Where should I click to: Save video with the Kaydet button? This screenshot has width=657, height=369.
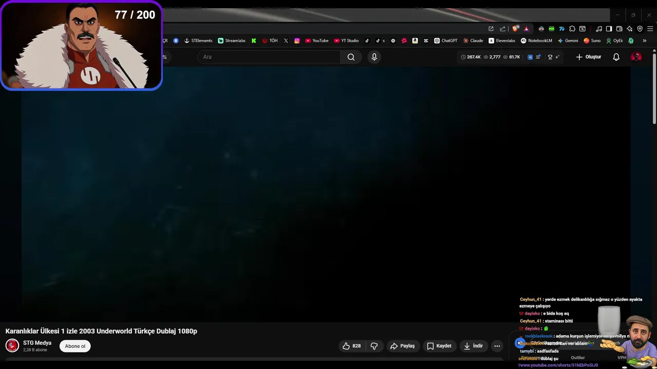439,346
